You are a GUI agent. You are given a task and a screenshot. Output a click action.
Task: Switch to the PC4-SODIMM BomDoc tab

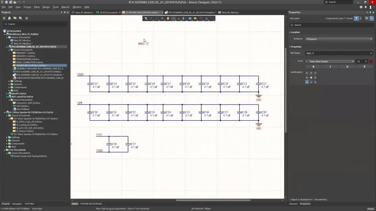tap(190, 13)
